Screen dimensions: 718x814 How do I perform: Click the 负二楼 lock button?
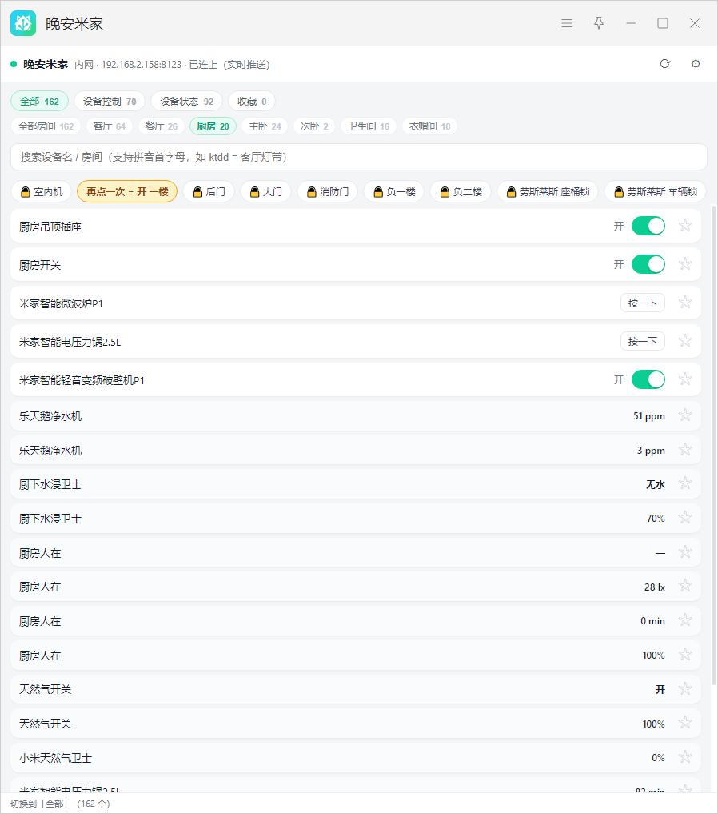(x=461, y=191)
